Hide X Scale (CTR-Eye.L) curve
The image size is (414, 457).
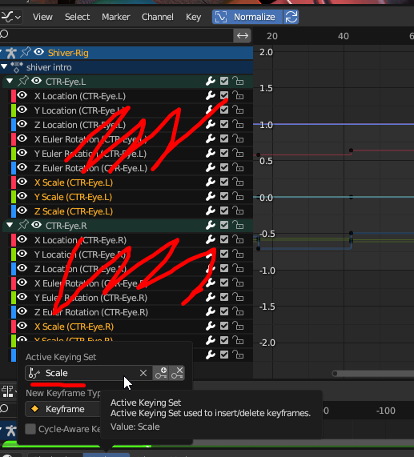pos(22,182)
